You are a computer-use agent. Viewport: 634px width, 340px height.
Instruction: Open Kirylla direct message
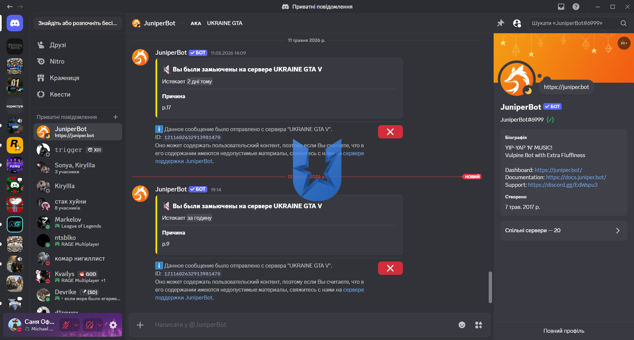pos(78,186)
